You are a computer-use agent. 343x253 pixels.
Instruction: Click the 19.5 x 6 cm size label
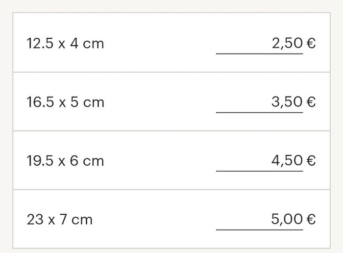pyautogui.click(x=65, y=161)
